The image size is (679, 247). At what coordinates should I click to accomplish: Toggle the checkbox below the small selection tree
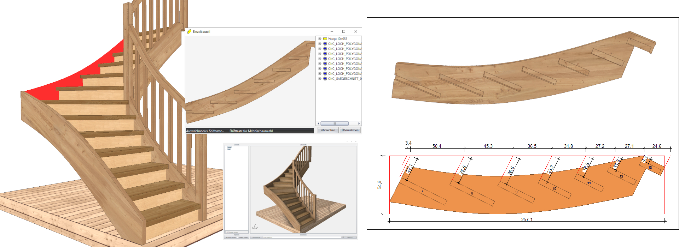(226, 232)
